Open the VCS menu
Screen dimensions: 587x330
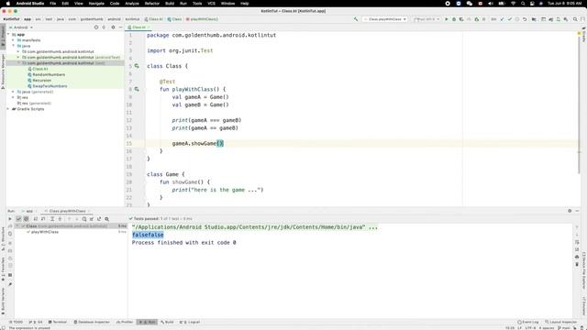click(212, 4)
